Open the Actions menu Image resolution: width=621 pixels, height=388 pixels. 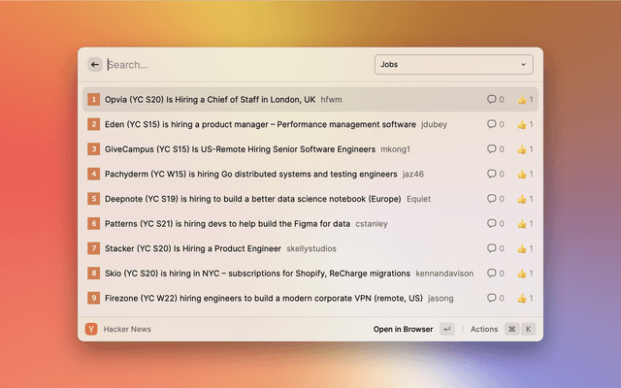[484, 329]
